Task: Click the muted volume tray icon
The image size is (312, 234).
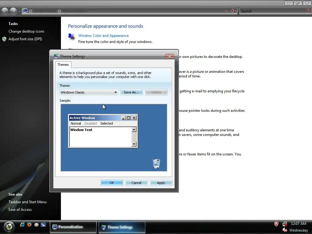Action: coord(285,230)
